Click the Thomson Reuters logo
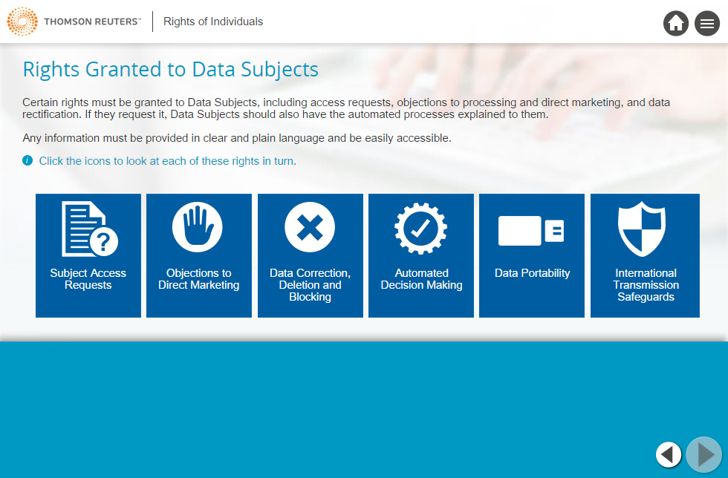728x478 pixels. [x=74, y=22]
